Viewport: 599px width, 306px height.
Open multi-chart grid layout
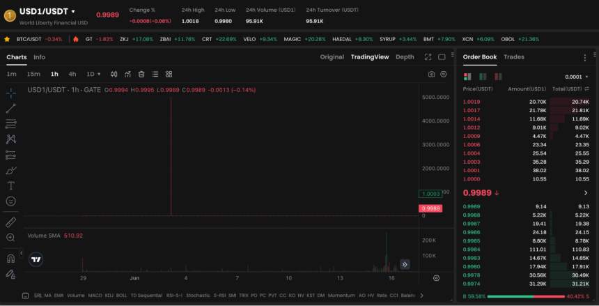tap(169, 74)
